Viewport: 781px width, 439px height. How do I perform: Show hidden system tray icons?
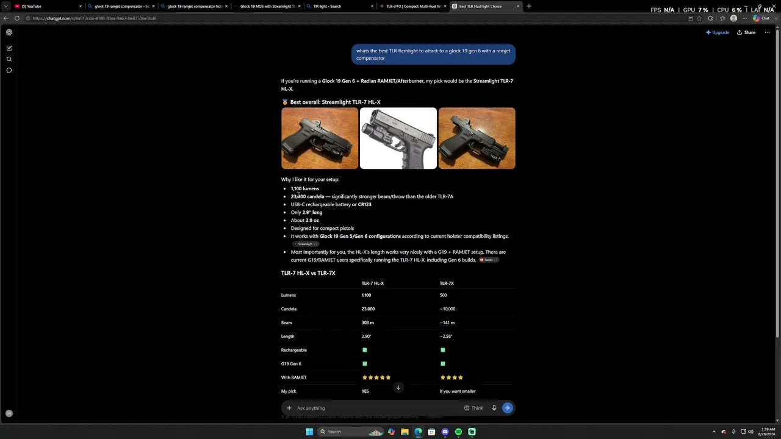click(x=714, y=432)
